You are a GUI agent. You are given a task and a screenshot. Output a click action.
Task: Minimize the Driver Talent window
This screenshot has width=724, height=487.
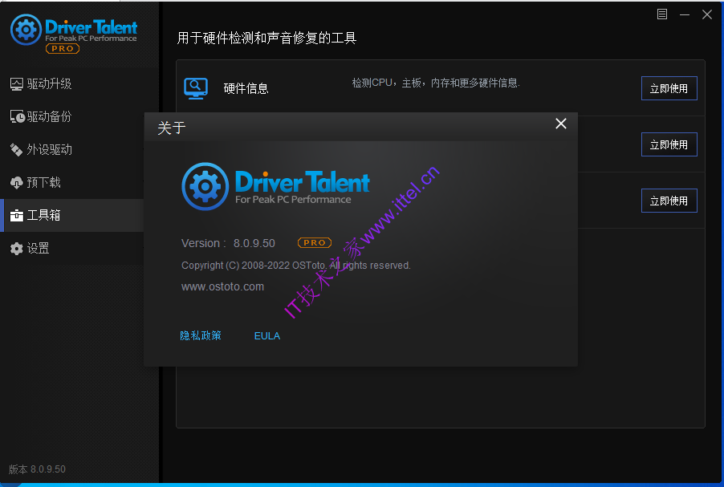click(x=685, y=14)
